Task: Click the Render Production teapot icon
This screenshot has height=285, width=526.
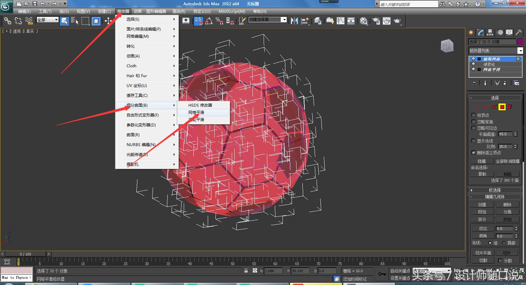Action: pos(397,21)
